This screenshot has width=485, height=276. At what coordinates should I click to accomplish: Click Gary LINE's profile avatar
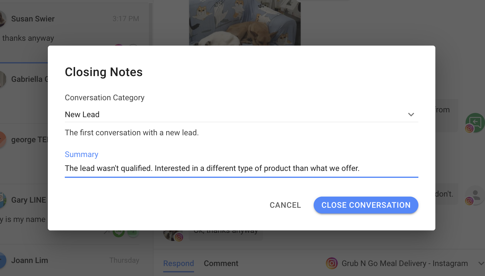click(2, 200)
